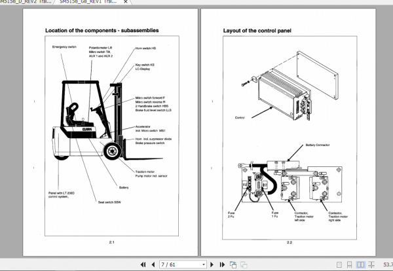This screenshot has width=393, height=271.
Task: Click heading 'Location of the components - subassemblies'
Action: (102, 31)
